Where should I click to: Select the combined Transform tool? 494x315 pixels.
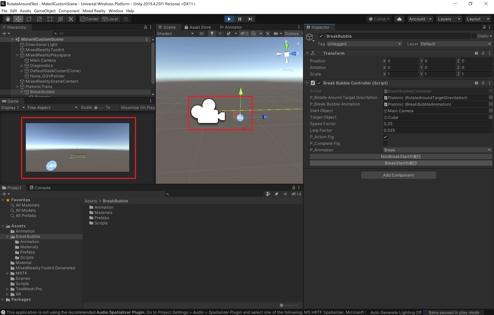pos(61,19)
